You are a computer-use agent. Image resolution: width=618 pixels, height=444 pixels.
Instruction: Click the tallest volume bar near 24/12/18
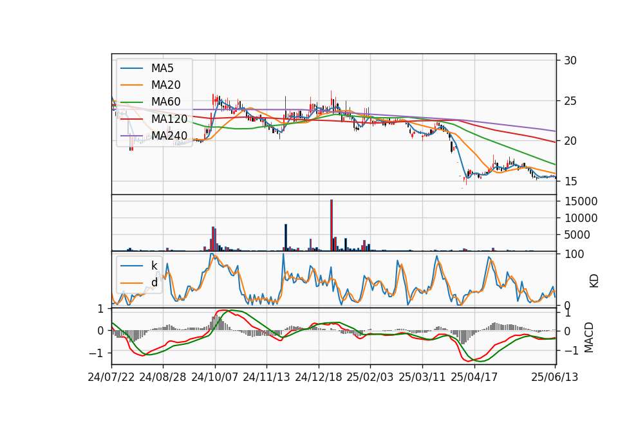[x=332, y=225]
